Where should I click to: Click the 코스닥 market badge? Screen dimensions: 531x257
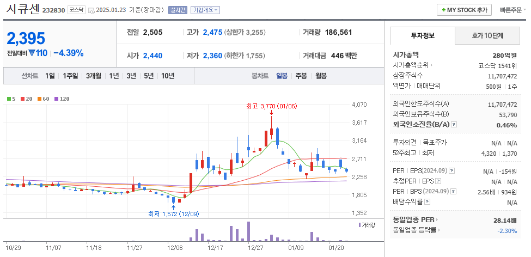pos(77,10)
